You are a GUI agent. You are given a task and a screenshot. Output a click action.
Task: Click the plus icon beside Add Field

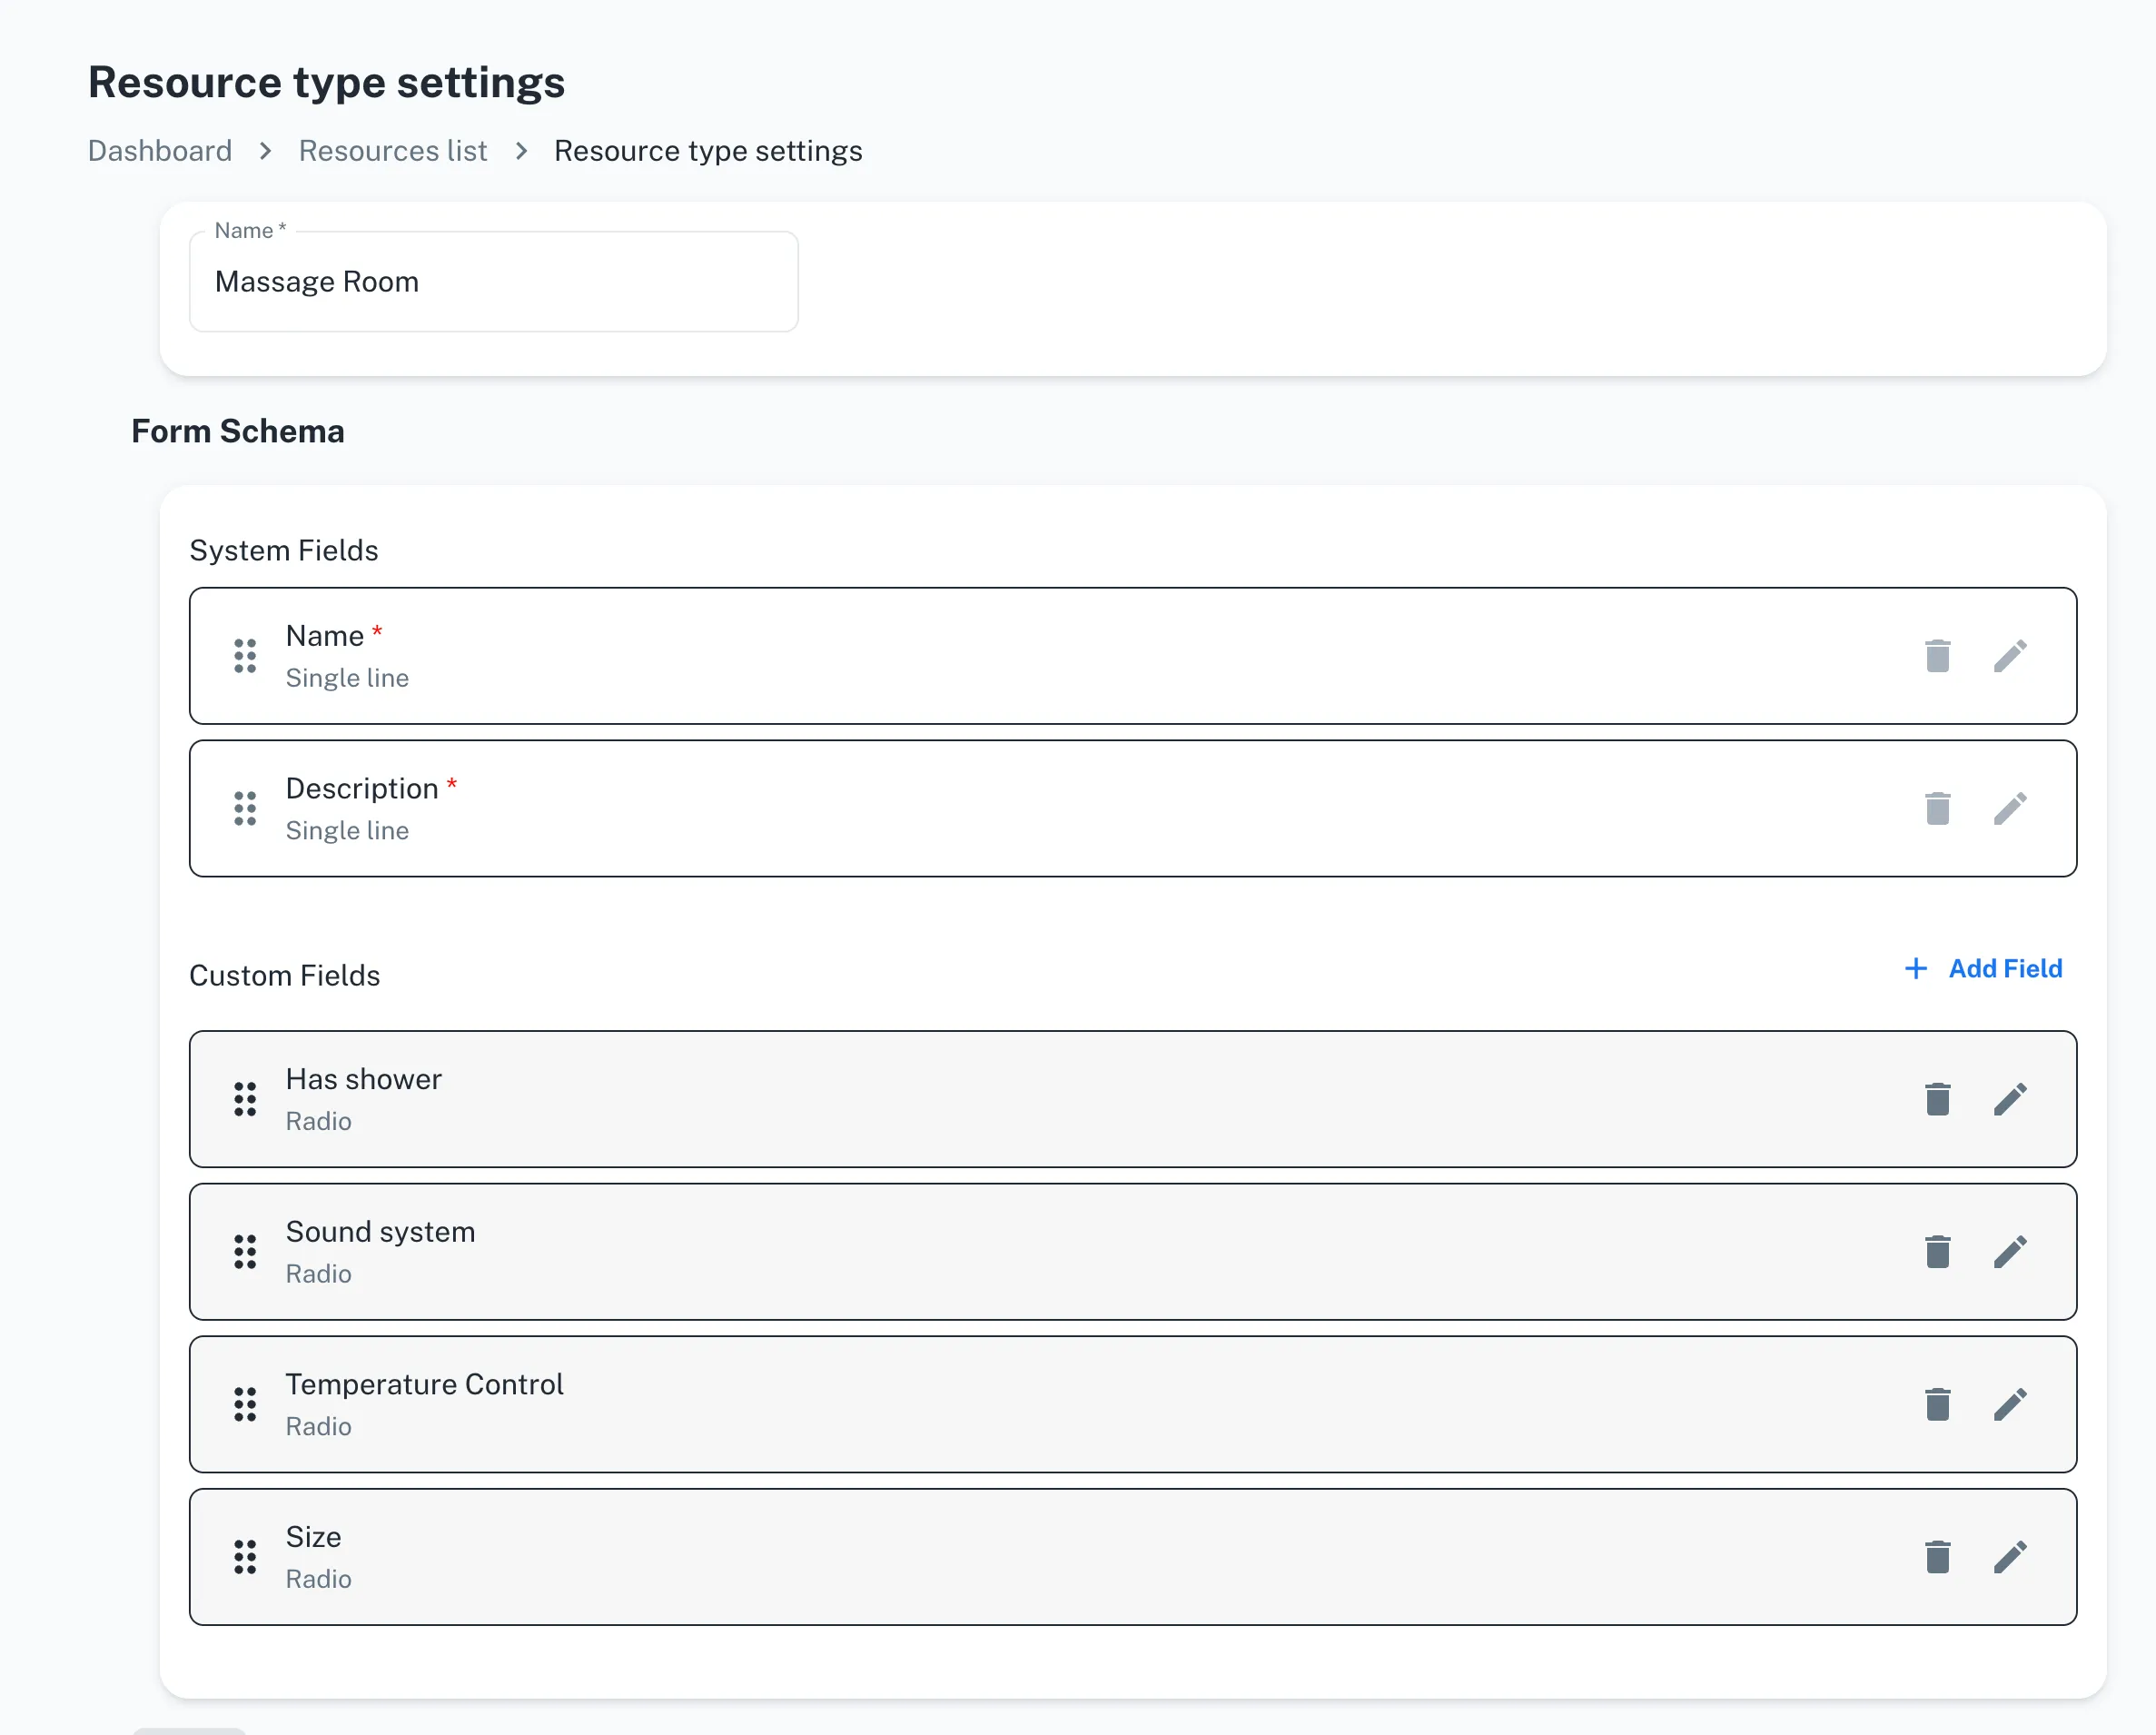tap(1915, 968)
